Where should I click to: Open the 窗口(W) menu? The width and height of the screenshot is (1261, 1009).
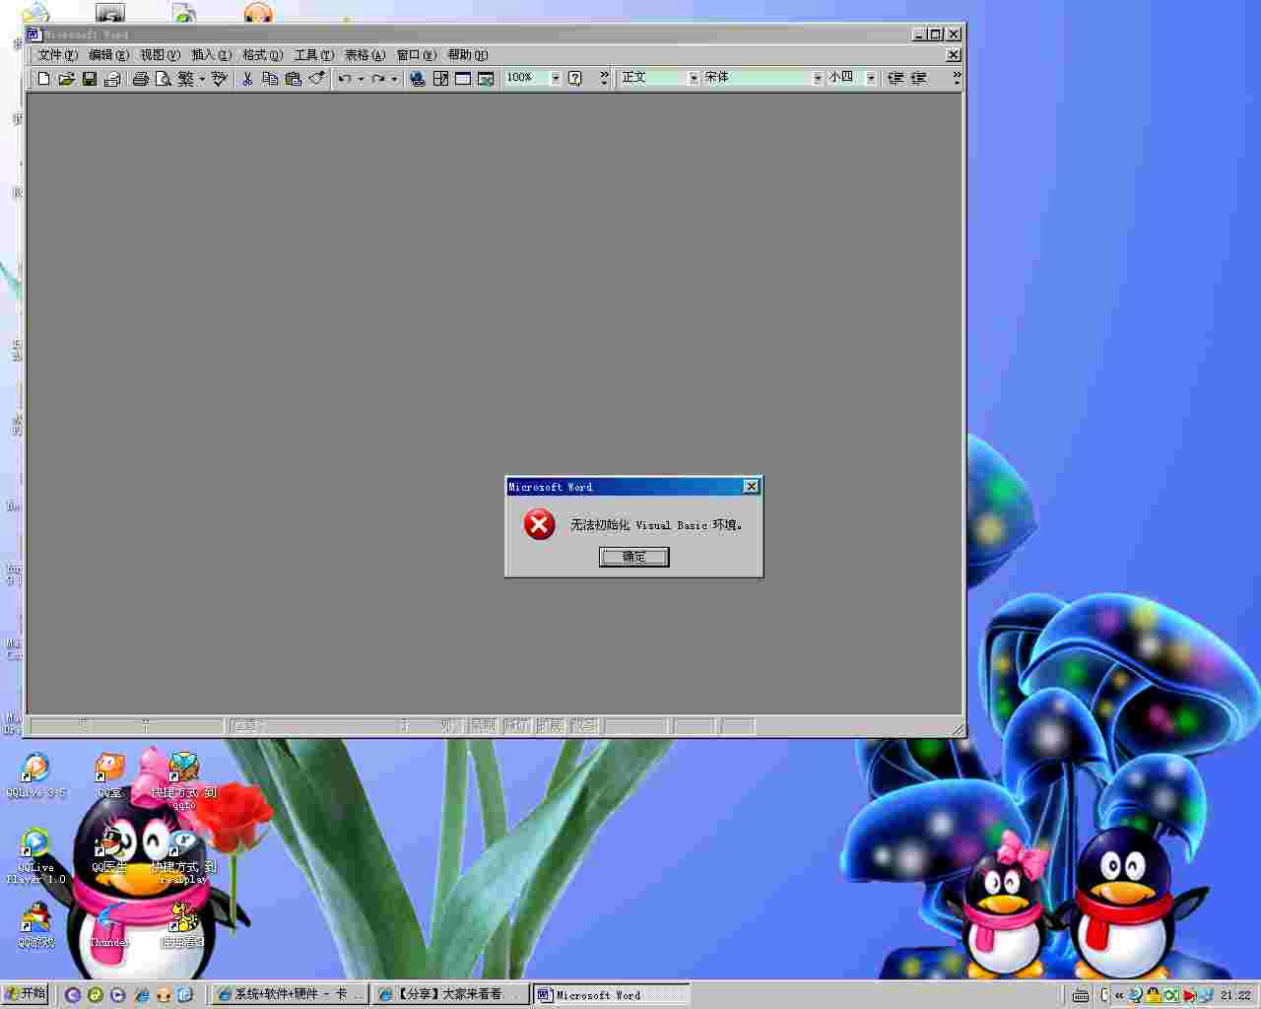click(x=416, y=55)
